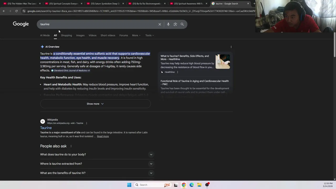Click 'Key Health Benefits and Uses:' heading
Screen dimensions: 336x189
tap(61, 77)
